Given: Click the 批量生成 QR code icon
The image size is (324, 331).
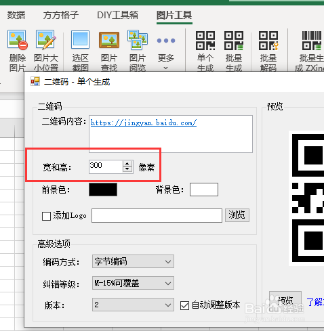Looking at the screenshot, I should 234,41.
